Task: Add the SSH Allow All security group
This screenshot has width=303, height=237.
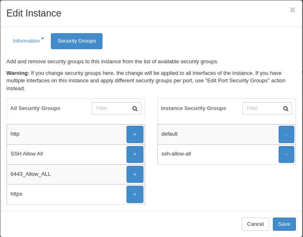Action: tap(135, 154)
